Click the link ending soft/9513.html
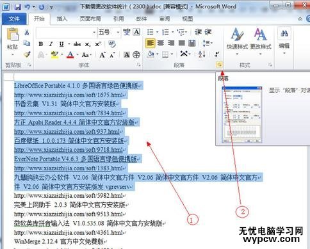310x249 pixels. 69,214
